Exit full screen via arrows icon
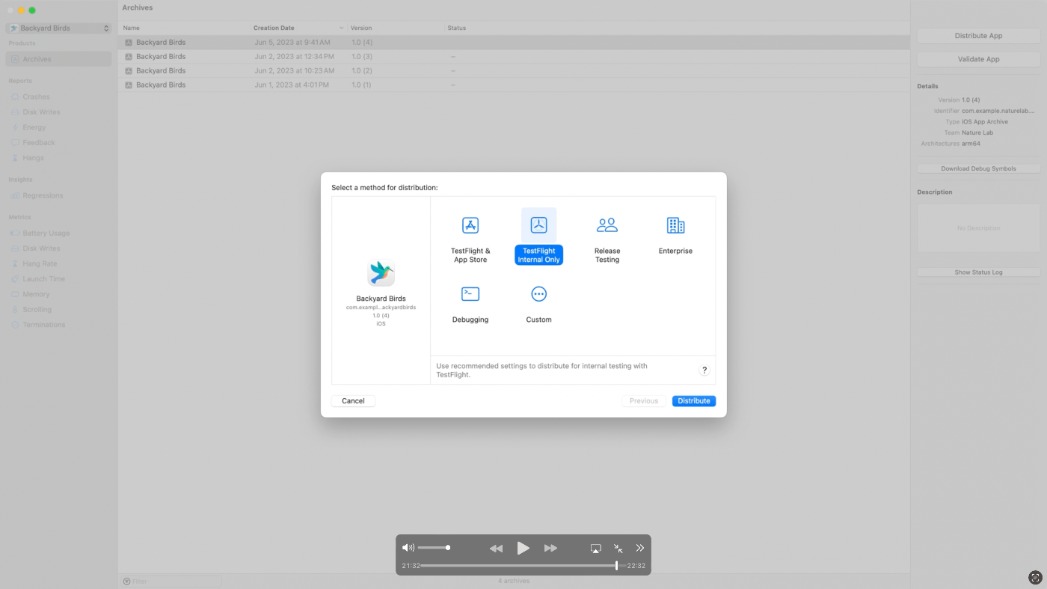Viewport: 1047px width, 589px height. pos(618,549)
